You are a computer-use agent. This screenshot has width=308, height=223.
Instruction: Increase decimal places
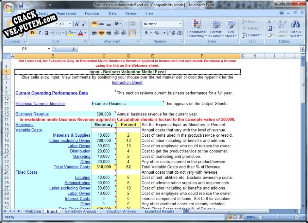coord(172,33)
